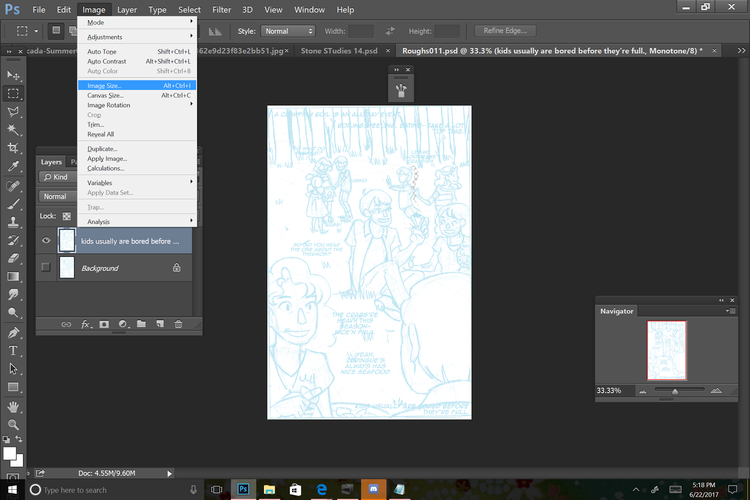Open the layer Kind filter dropdown
Viewport: 750px width, 500px height.
(58, 177)
